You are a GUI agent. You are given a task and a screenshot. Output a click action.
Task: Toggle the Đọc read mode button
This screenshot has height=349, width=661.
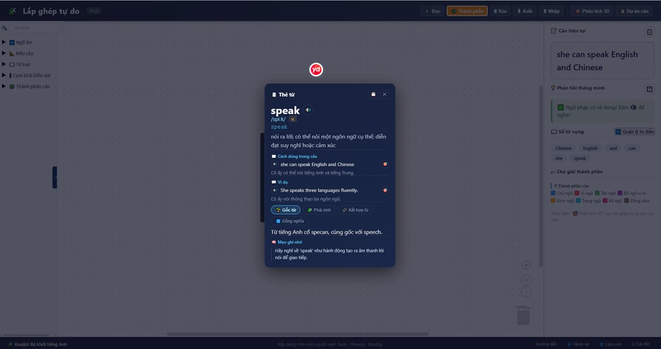click(432, 11)
